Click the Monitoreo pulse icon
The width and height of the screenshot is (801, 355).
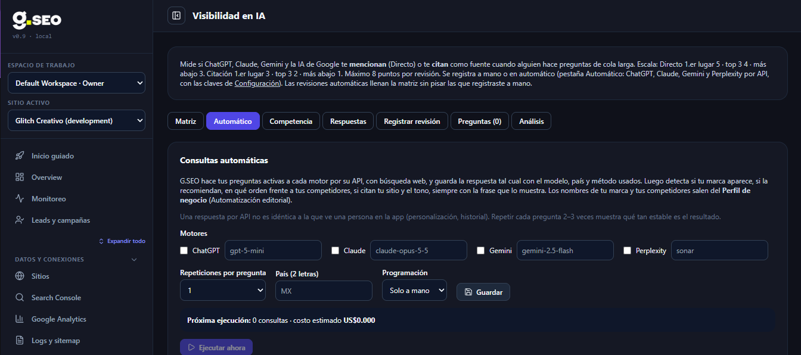pyautogui.click(x=20, y=199)
